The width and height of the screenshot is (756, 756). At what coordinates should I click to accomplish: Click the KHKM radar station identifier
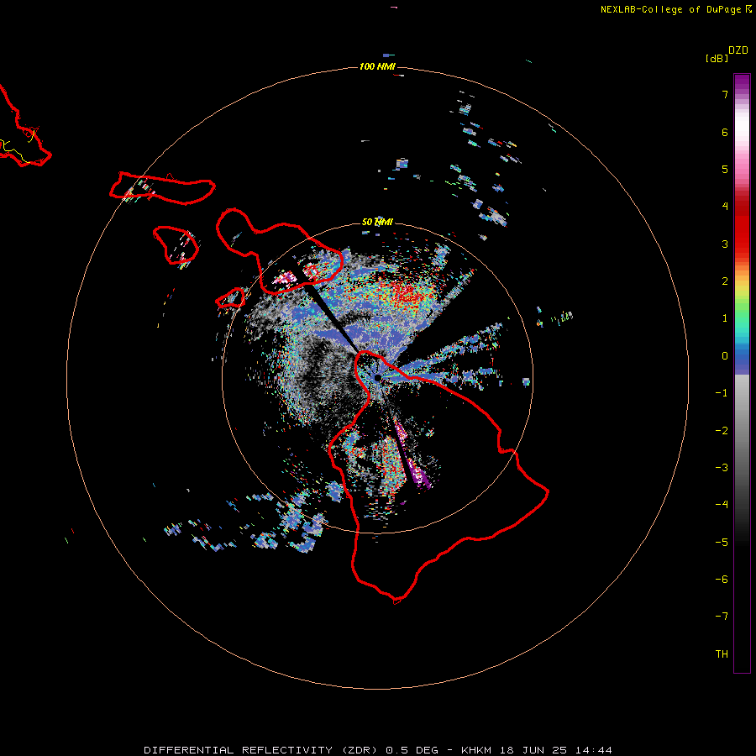476,750
